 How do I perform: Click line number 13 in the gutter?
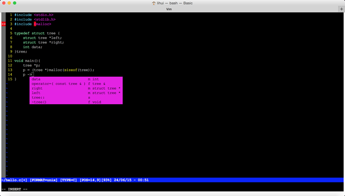coord(10,70)
